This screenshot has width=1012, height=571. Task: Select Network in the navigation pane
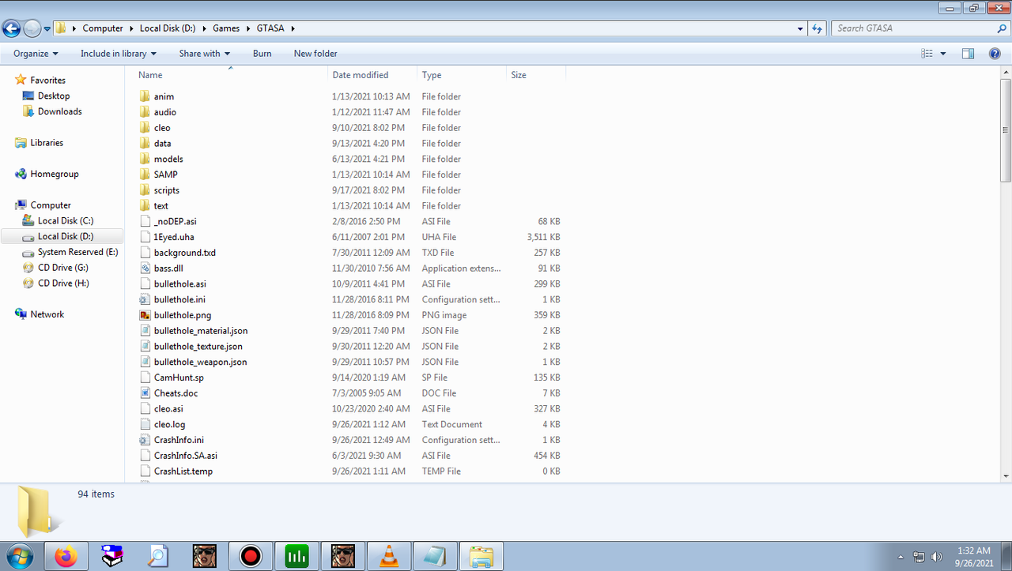47,314
